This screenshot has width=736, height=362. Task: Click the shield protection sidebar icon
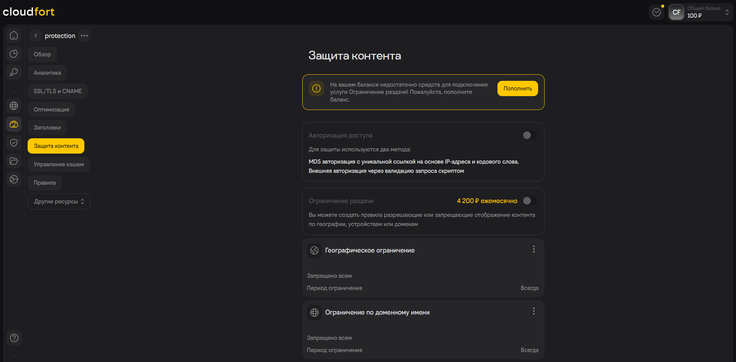[14, 143]
